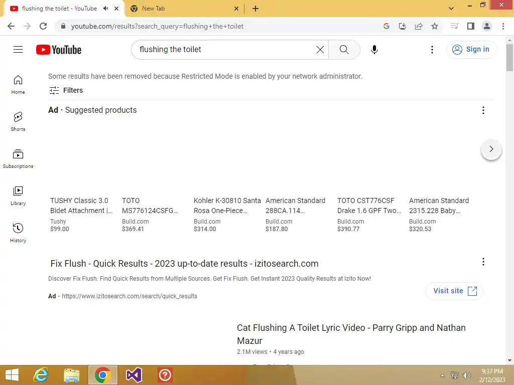The height and width of the screenshot is (385, 514).
Task: Reload the page
Action: [43, 26]
